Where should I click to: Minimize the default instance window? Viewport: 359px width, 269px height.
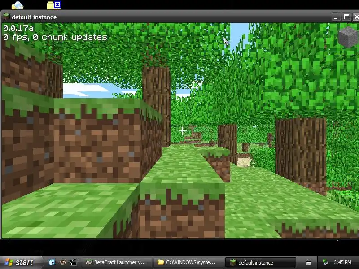pyautogui.click(x=336, y=17)
